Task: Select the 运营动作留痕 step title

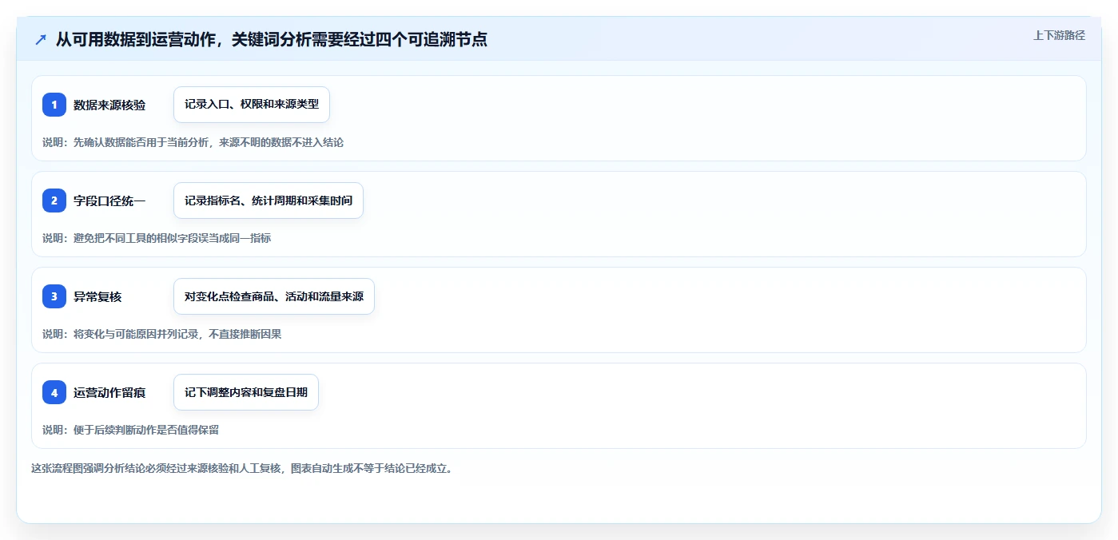Action: tap(109, 392)
